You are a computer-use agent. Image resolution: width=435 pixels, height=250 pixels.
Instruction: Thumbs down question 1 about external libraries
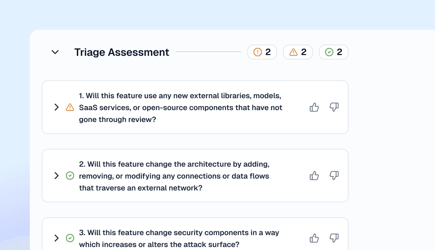pyautogui.click(x=334, y=107)
